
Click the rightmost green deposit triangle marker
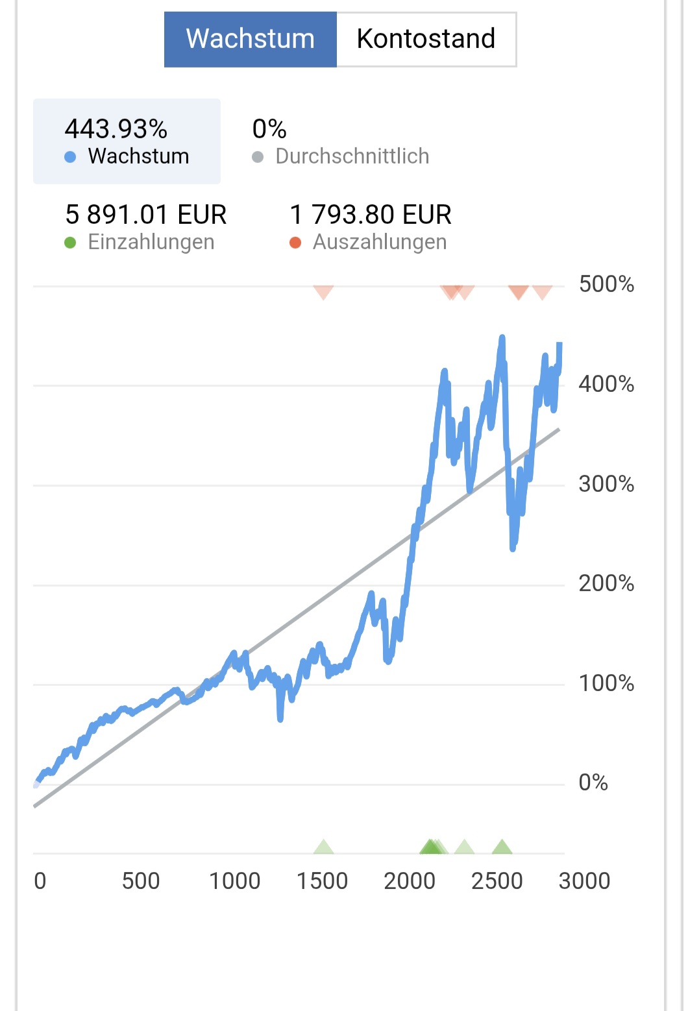pyautogui.click(x=502, y=847)
